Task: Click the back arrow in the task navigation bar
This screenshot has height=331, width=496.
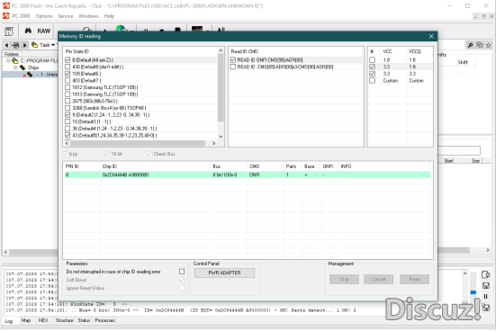Action: [x=6, y=45]
